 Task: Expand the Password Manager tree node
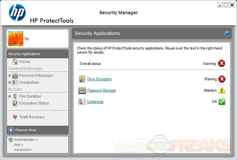[x=9, y=76]
